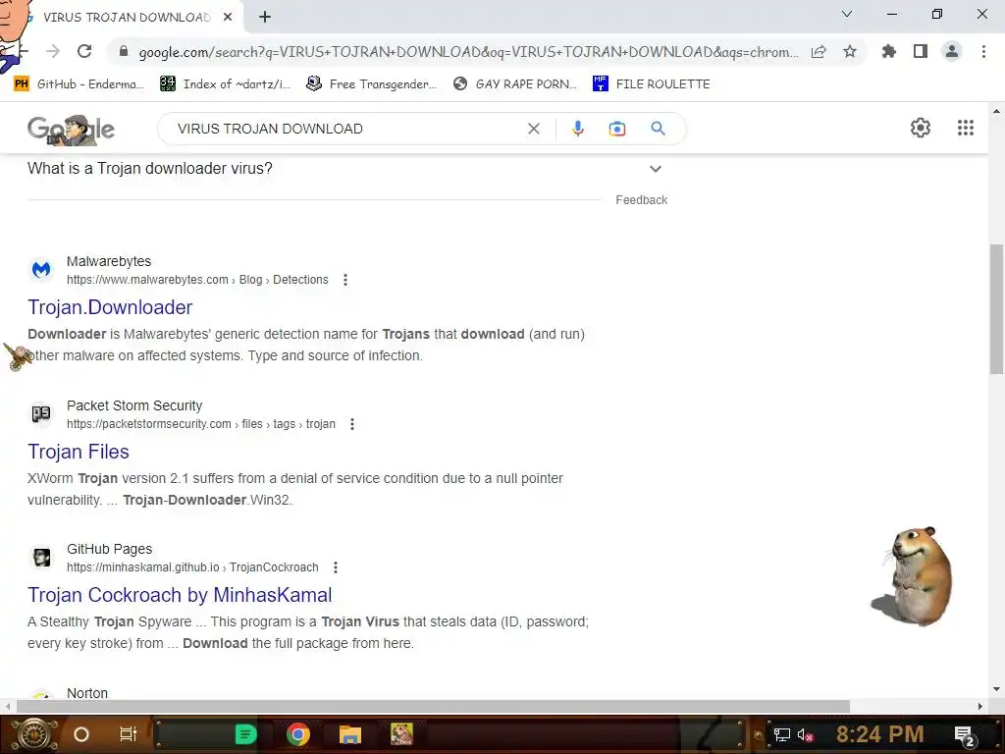Open the hamster app in taskbar
The image size is (1005, 754).
coord(401,734)
